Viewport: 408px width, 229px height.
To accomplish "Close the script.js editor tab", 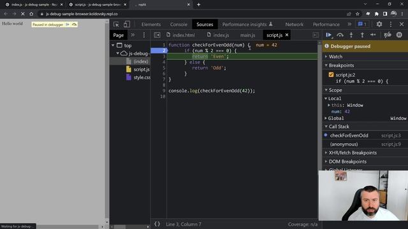I will 287,35.
